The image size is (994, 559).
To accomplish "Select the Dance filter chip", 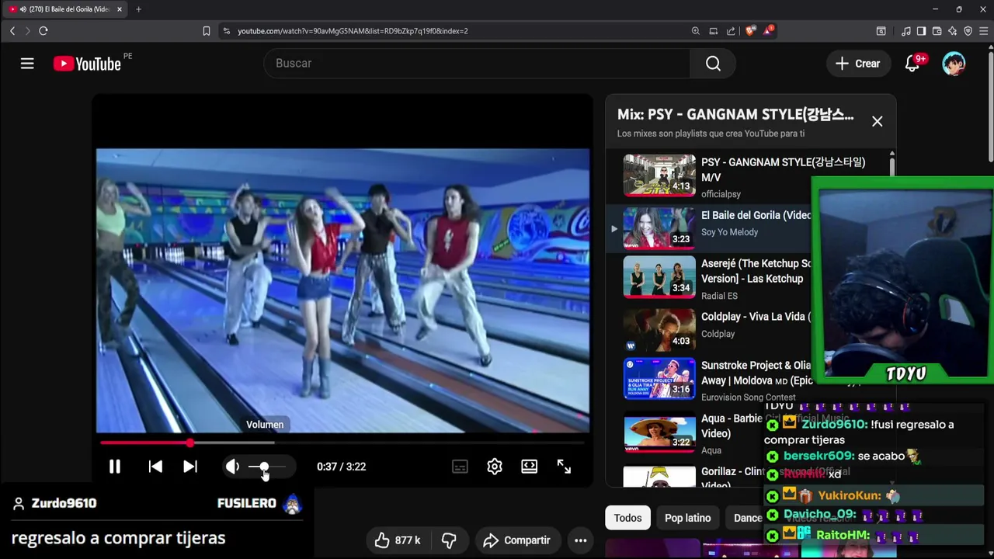I will click(748, 518).
